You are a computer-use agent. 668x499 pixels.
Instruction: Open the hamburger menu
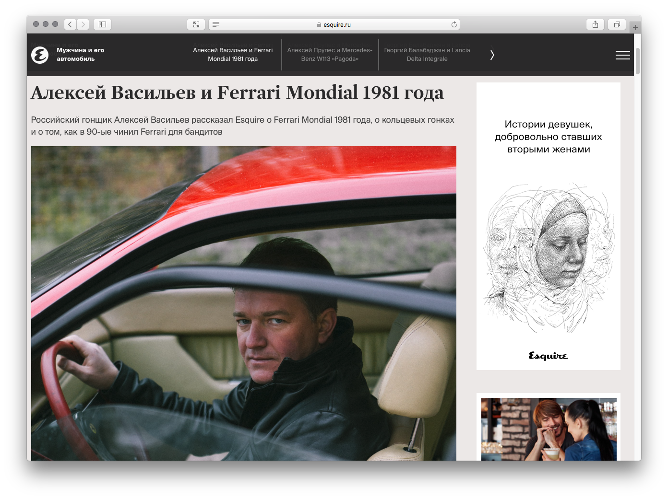[623, 55]
